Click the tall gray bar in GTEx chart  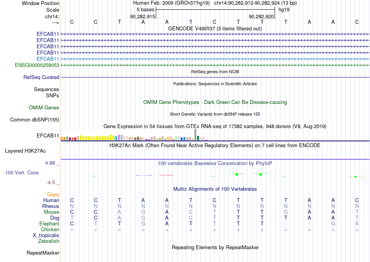pyautogui.click(x=195, y=135)
